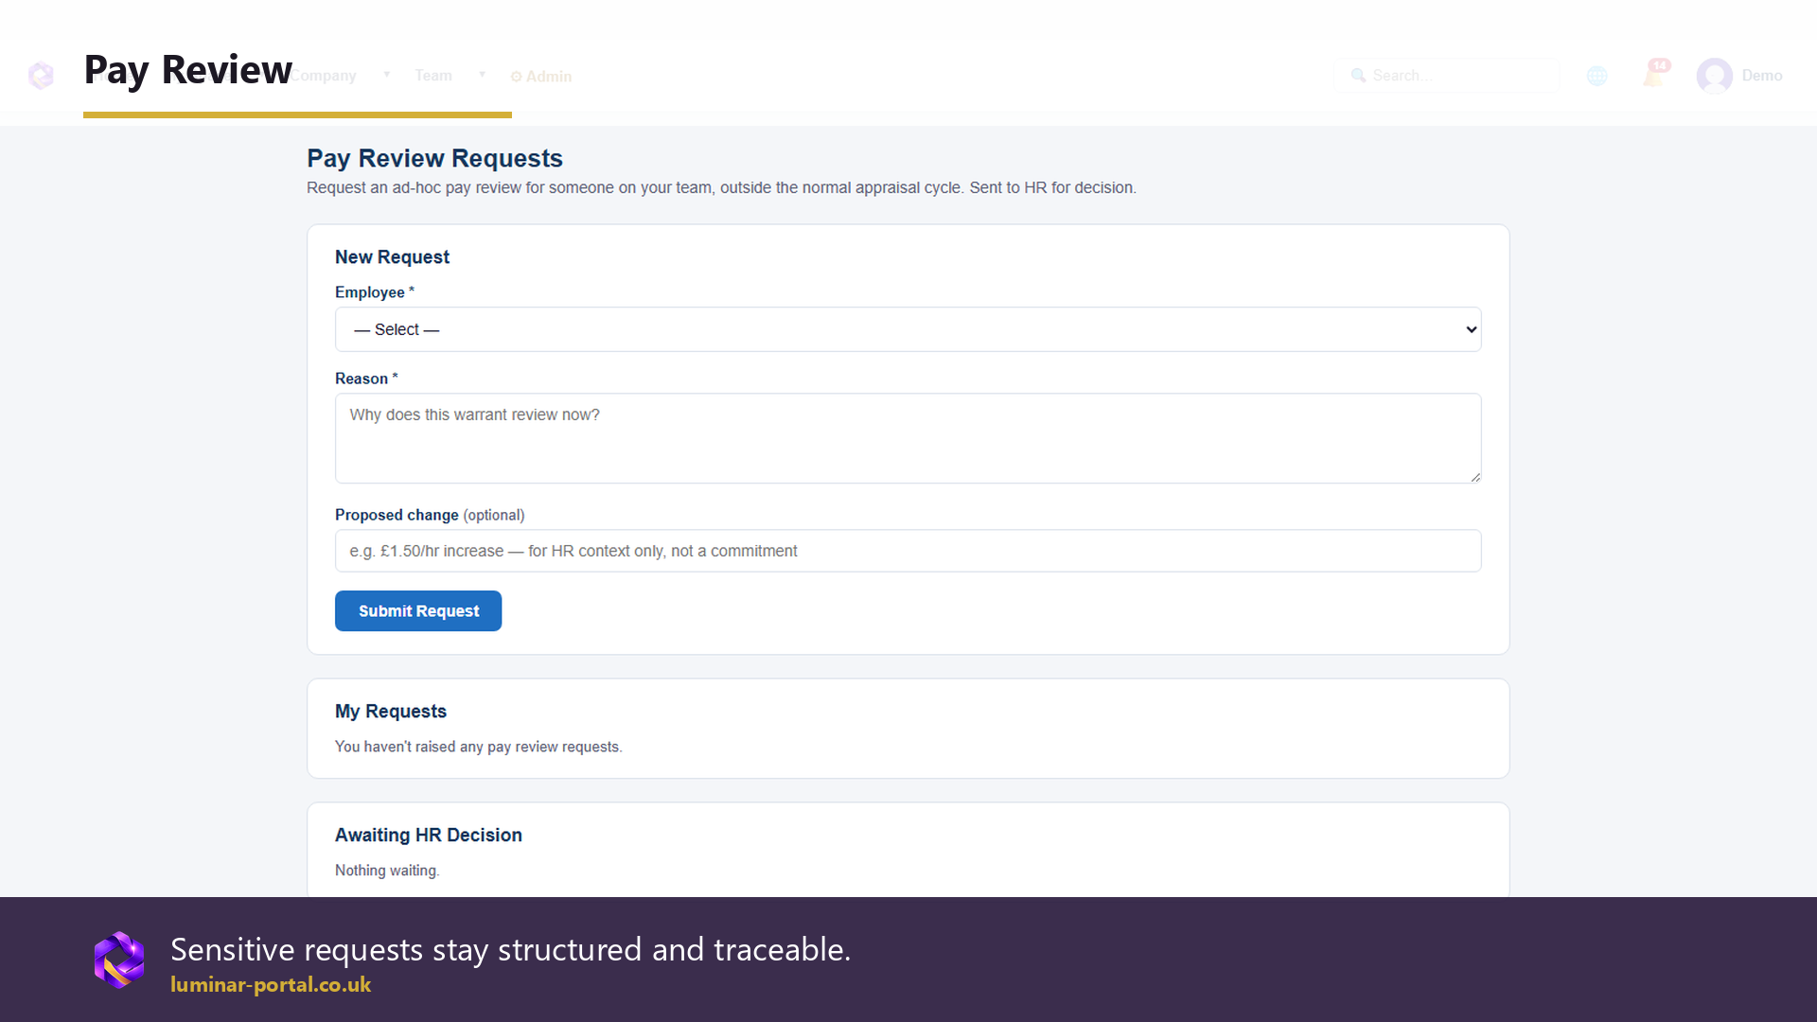
Task: Click into the Reason text area
Action: (908, 438)
